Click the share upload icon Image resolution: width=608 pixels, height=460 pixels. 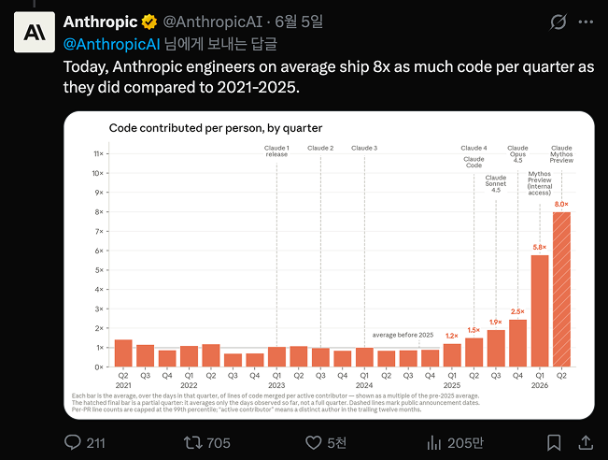tap(586, 442)
